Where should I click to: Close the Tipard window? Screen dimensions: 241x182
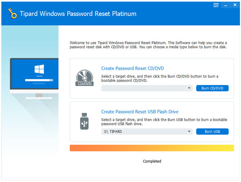click(x=235, y=5)
